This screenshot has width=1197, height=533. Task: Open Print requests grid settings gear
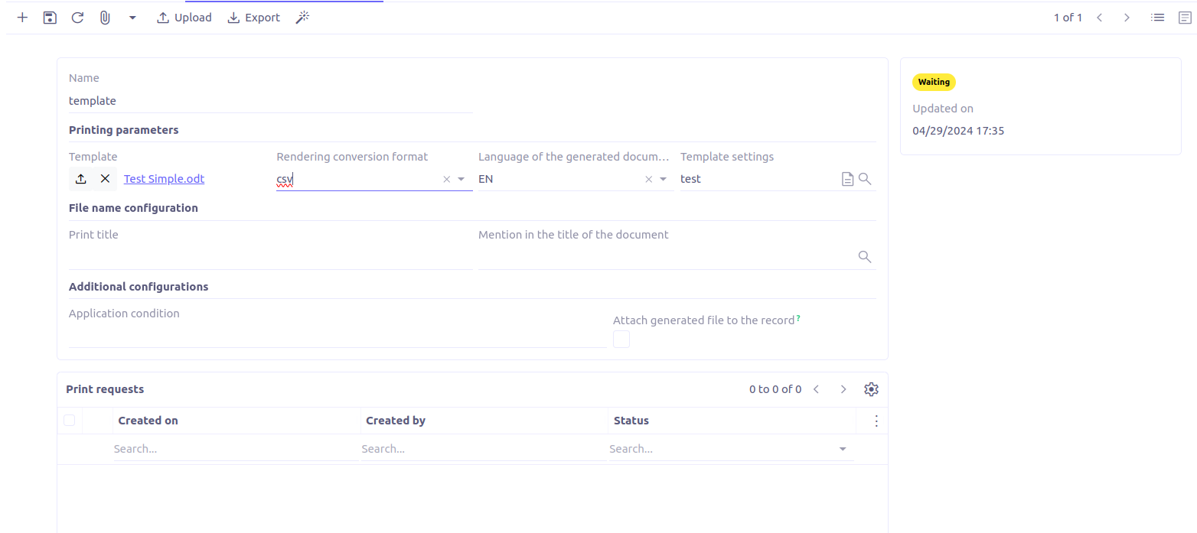point(871,389)
